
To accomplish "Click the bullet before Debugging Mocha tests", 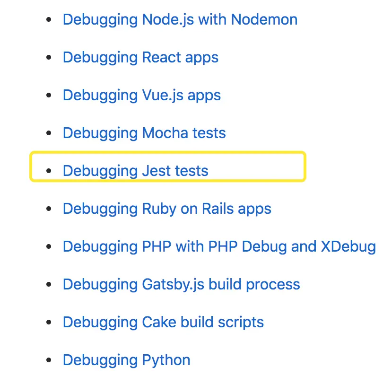I will pyautogui.click(x=49, y=133).
